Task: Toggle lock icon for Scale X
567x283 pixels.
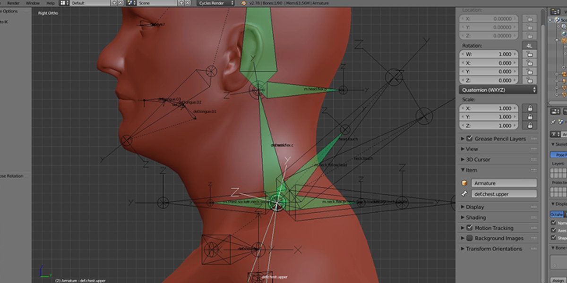Action: tap(530, 108)
